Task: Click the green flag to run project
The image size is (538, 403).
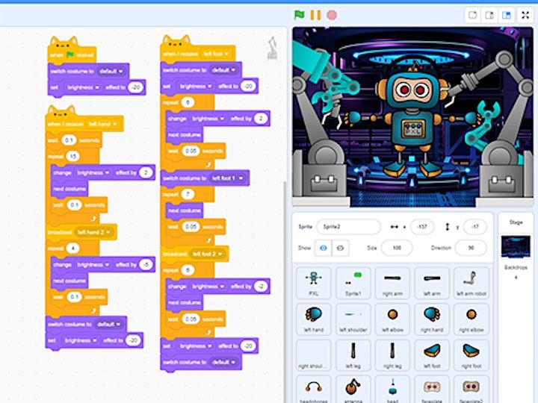Action: [299, 14]
